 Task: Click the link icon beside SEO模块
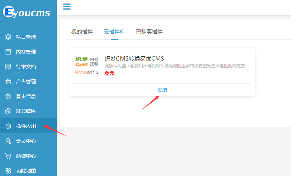pos(8,111)
